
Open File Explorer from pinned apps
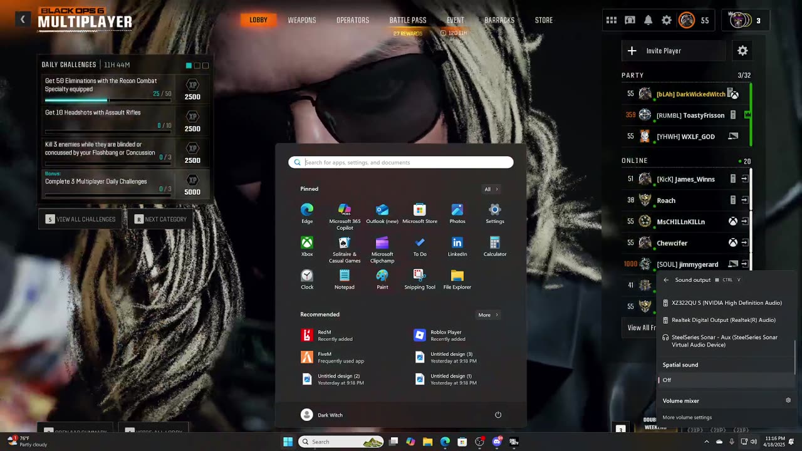(x=457, y=279)
